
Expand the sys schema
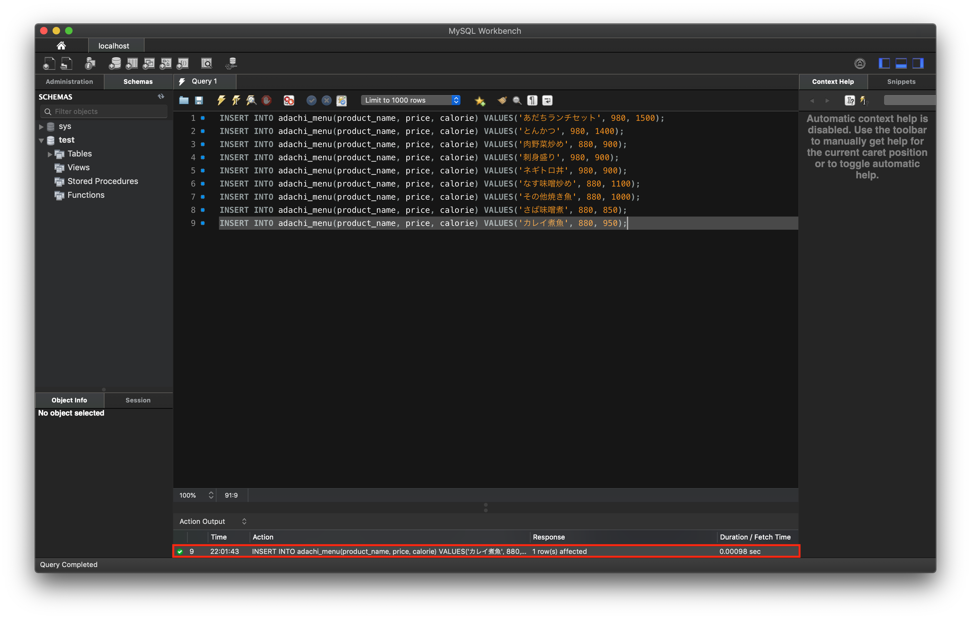[x=41, y=127]
